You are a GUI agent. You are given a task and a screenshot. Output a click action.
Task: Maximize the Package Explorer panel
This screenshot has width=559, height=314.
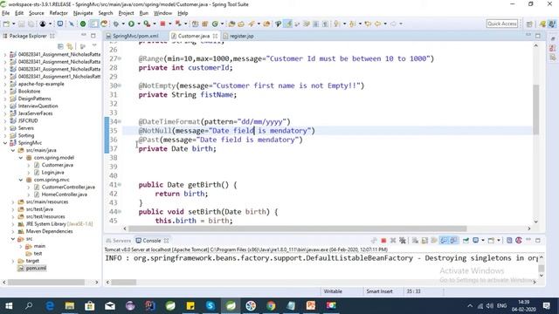point(93,36)
